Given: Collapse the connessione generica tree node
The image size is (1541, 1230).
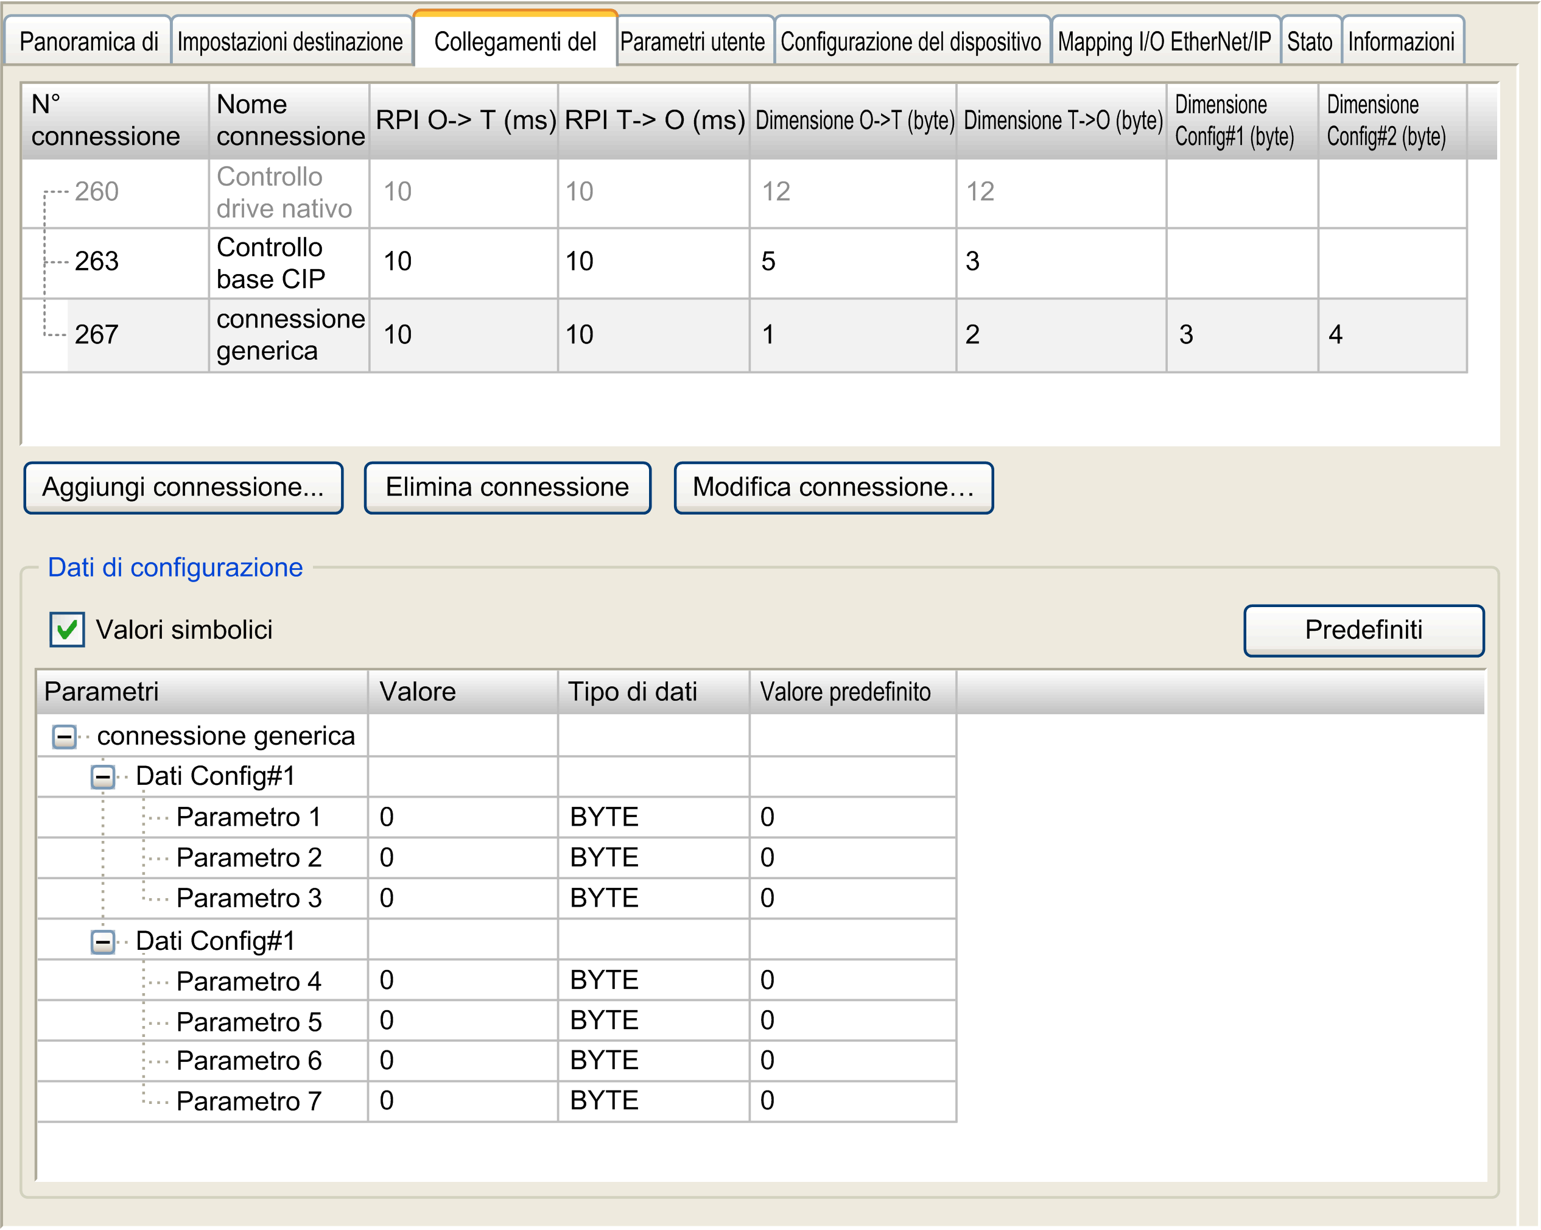Looking at the screenshot, I should tap(65, 736).
